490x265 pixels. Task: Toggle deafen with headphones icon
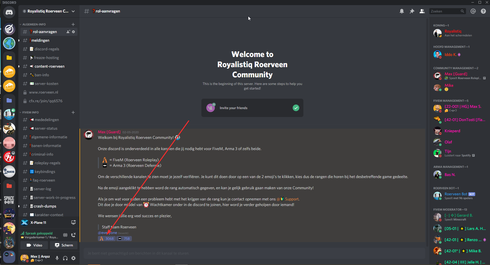click(x=65, y=258)
